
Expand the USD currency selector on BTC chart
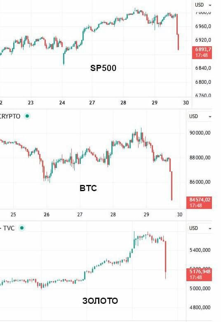pyautogui.click(x=200, y=116)
